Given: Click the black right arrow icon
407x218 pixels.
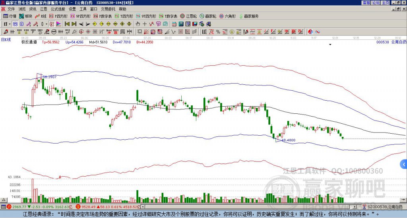Looking at the screenshot, I should [88, 24].
